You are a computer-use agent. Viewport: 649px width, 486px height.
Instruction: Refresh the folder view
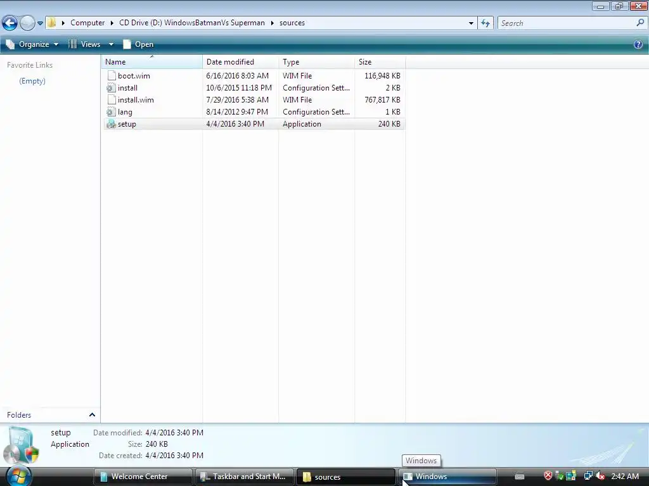point(485,23)
